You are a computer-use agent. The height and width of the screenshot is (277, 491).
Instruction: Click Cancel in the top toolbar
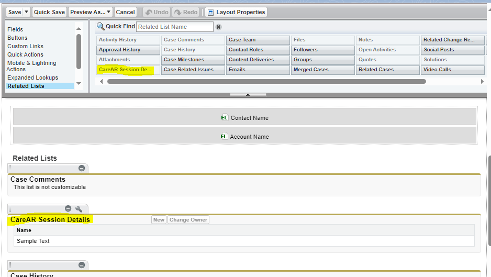point(125,12)
